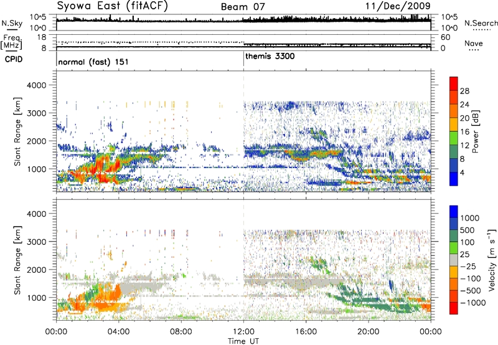Click the left '10^5' noise axis tick
The height and width of the screenshot is (345, 498).
point(38,17)
